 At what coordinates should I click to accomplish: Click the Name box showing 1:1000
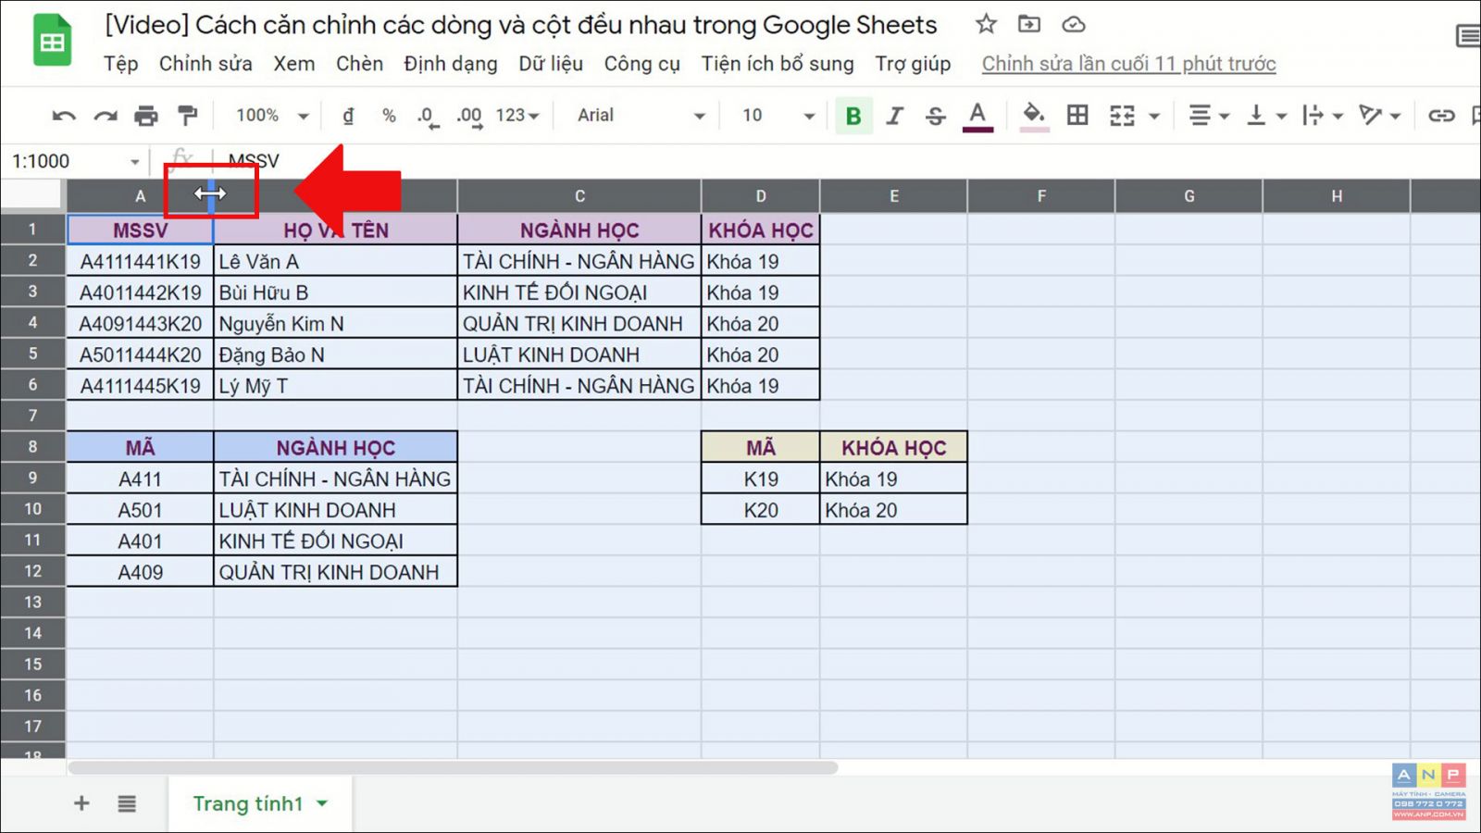click(74, 161)
